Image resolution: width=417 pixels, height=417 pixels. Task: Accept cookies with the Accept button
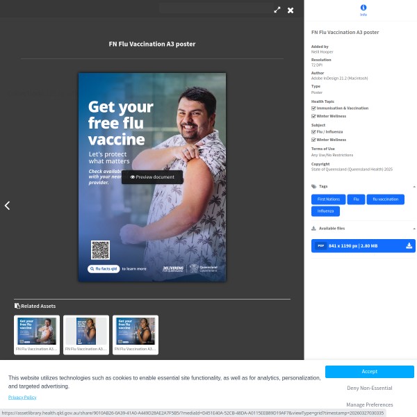pos(369,371)
